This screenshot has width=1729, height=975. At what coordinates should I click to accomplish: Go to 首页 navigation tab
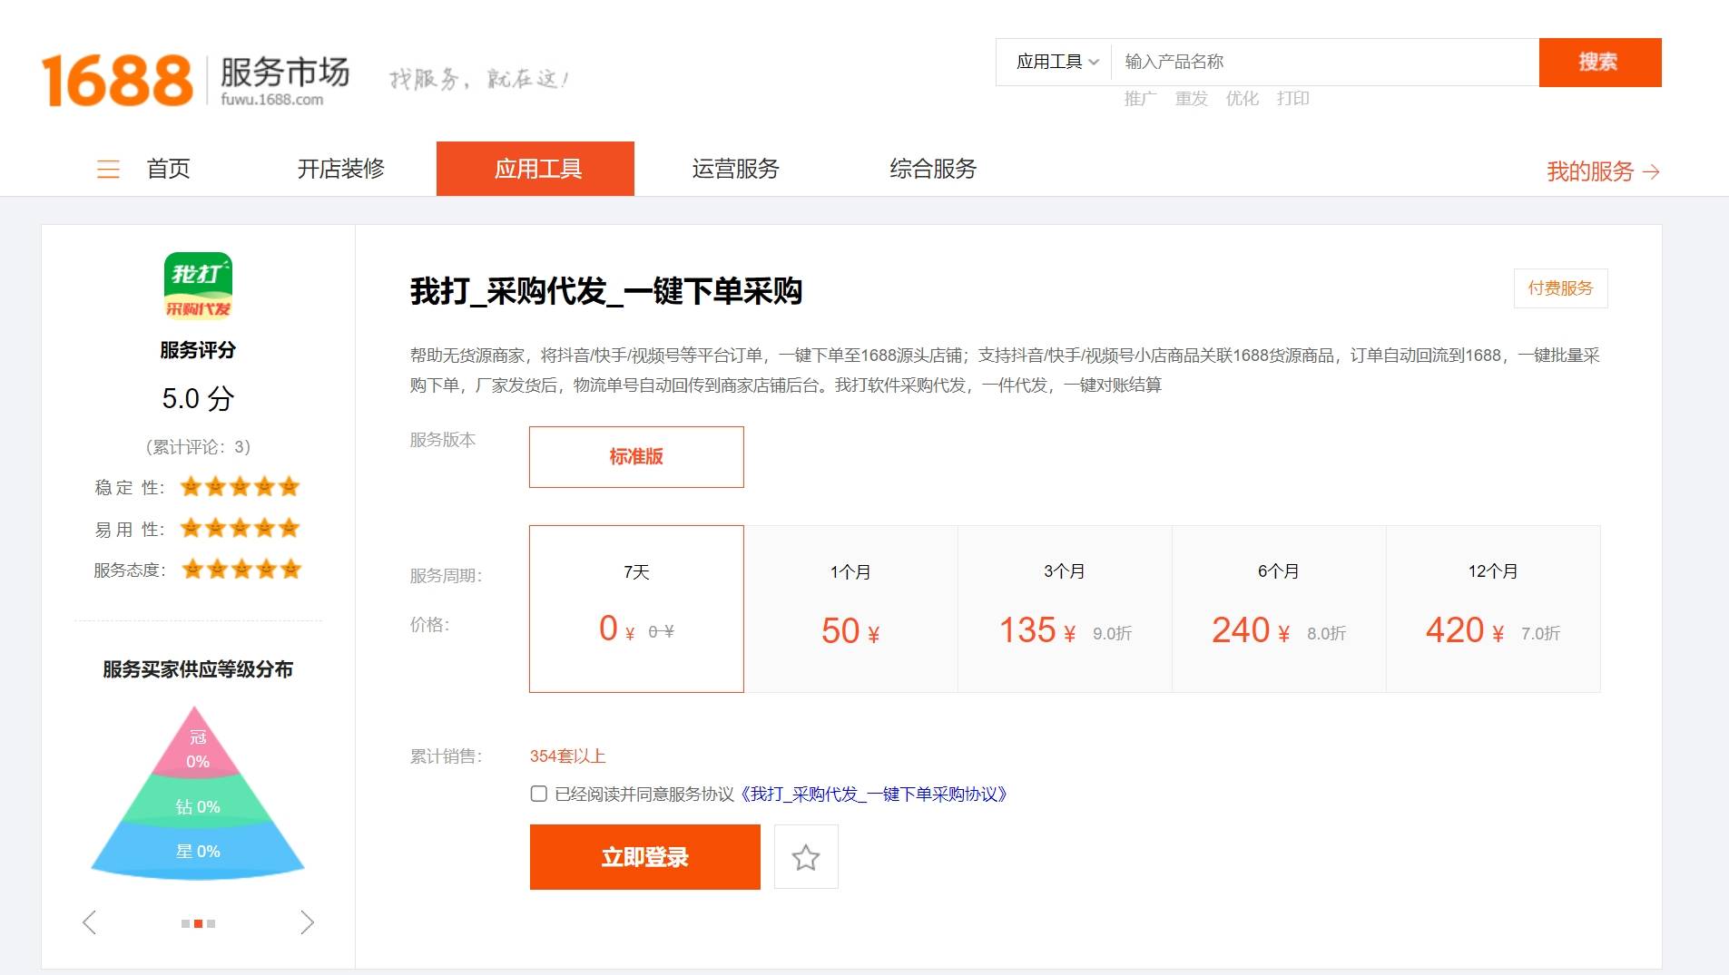coord(169,169)
